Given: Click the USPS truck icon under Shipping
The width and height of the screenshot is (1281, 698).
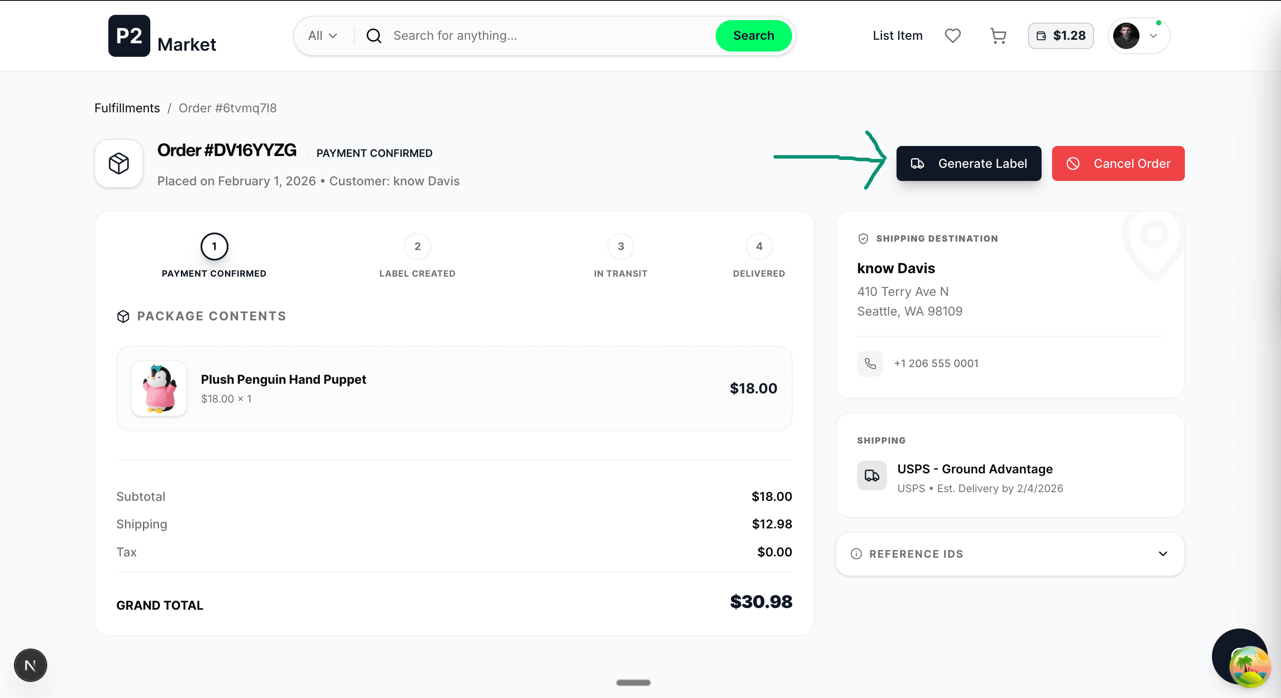Looking at the screenshot, I should (x=871, y=476).
